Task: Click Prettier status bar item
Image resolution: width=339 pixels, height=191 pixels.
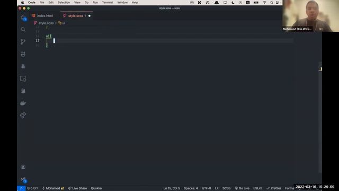Action: 274,188
